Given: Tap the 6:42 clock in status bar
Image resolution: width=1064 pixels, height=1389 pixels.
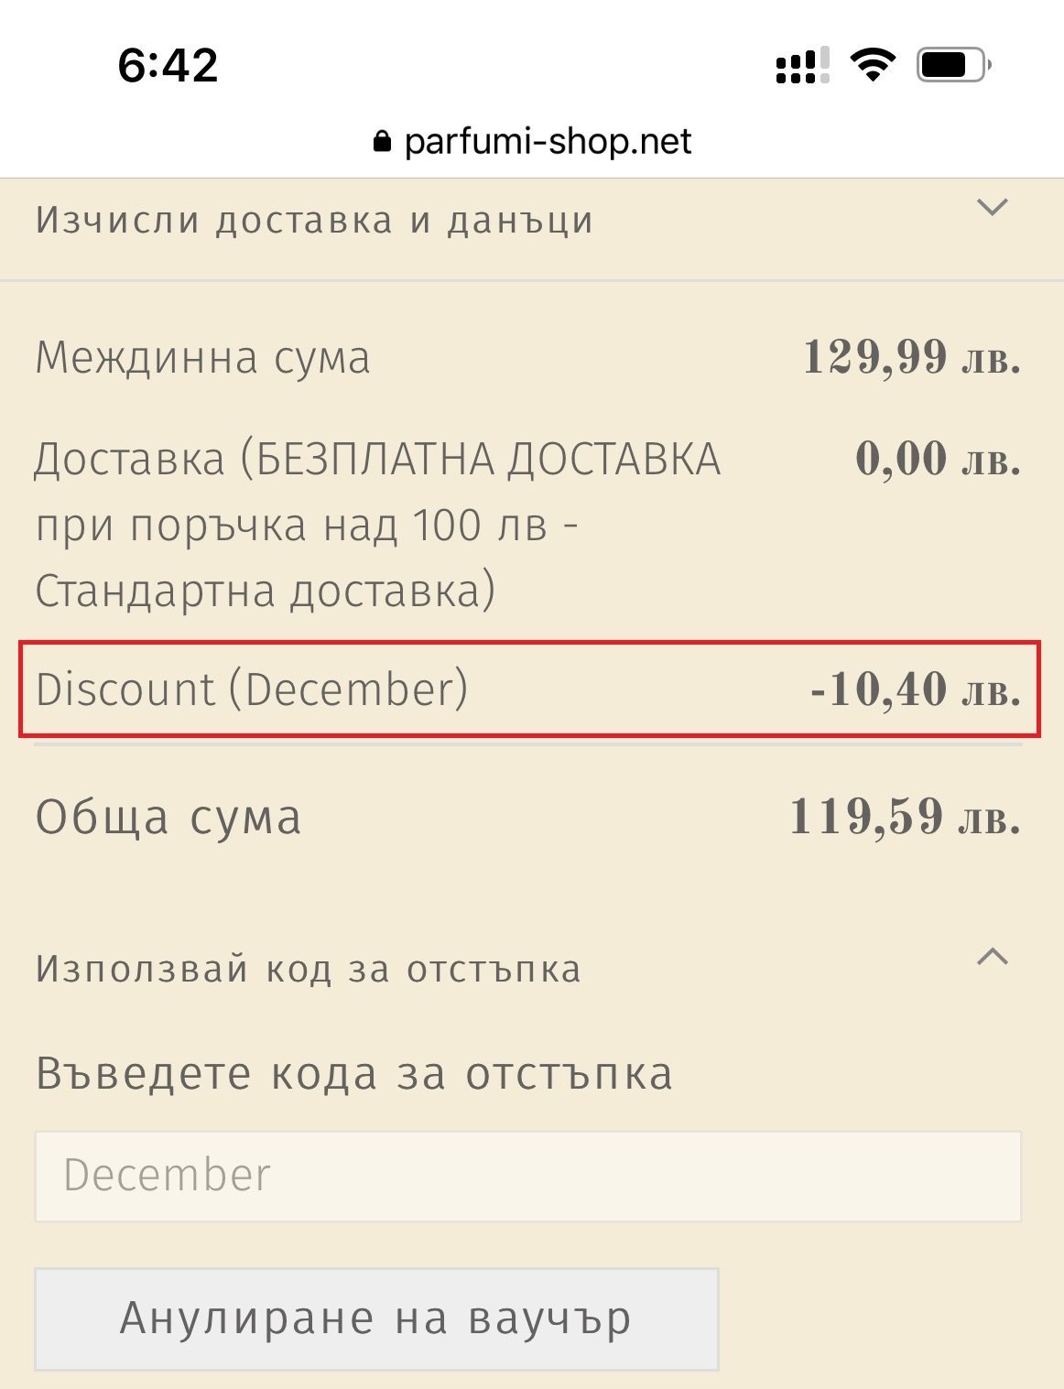Looking at the screenshot, I should [168, 65].
